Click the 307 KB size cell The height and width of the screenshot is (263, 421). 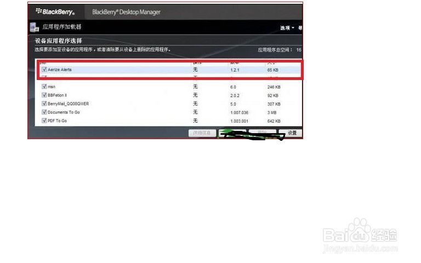pos(274,104)
